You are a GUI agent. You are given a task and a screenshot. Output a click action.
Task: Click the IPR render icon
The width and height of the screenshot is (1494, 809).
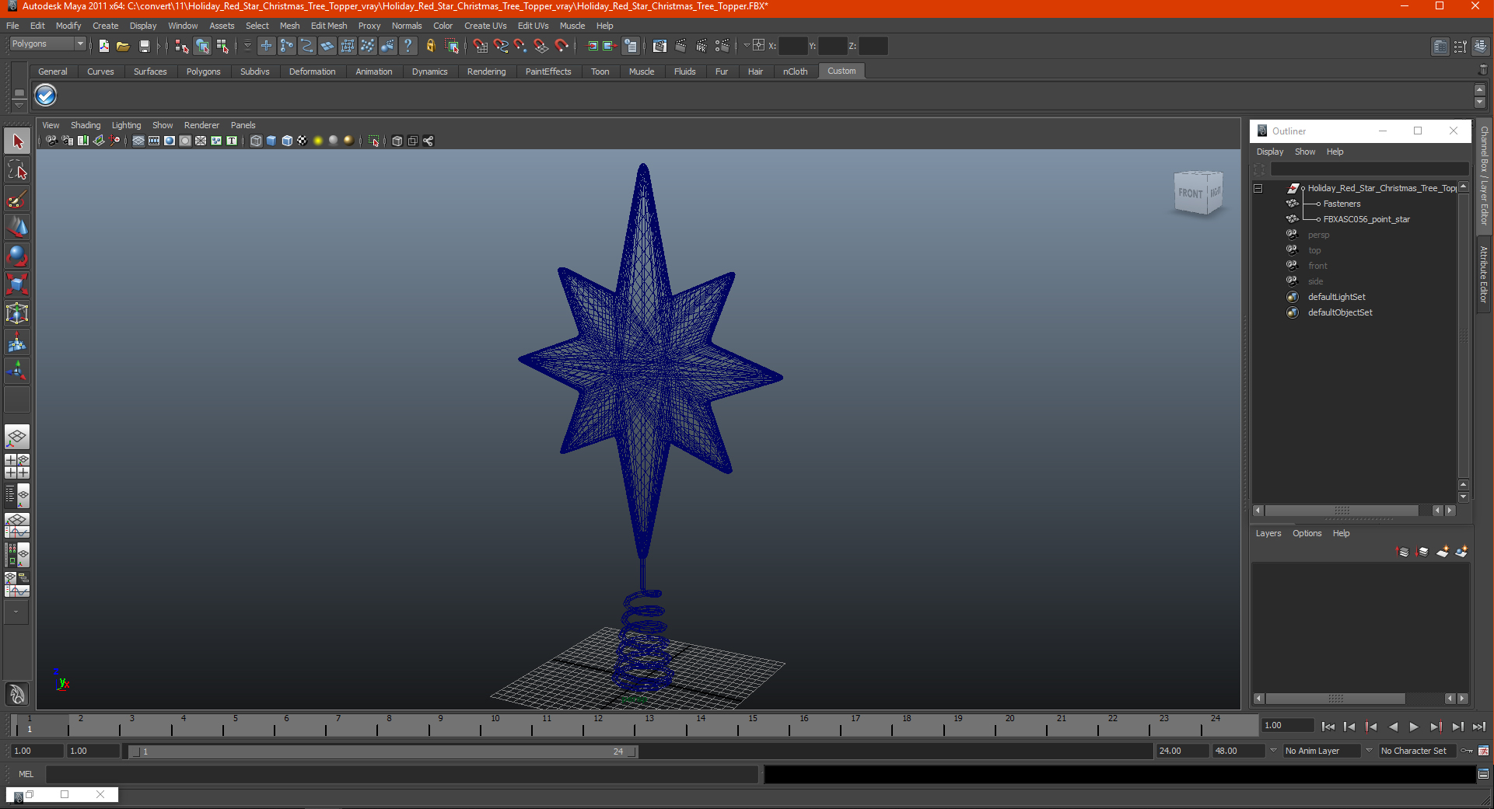(x=702, y=46)
